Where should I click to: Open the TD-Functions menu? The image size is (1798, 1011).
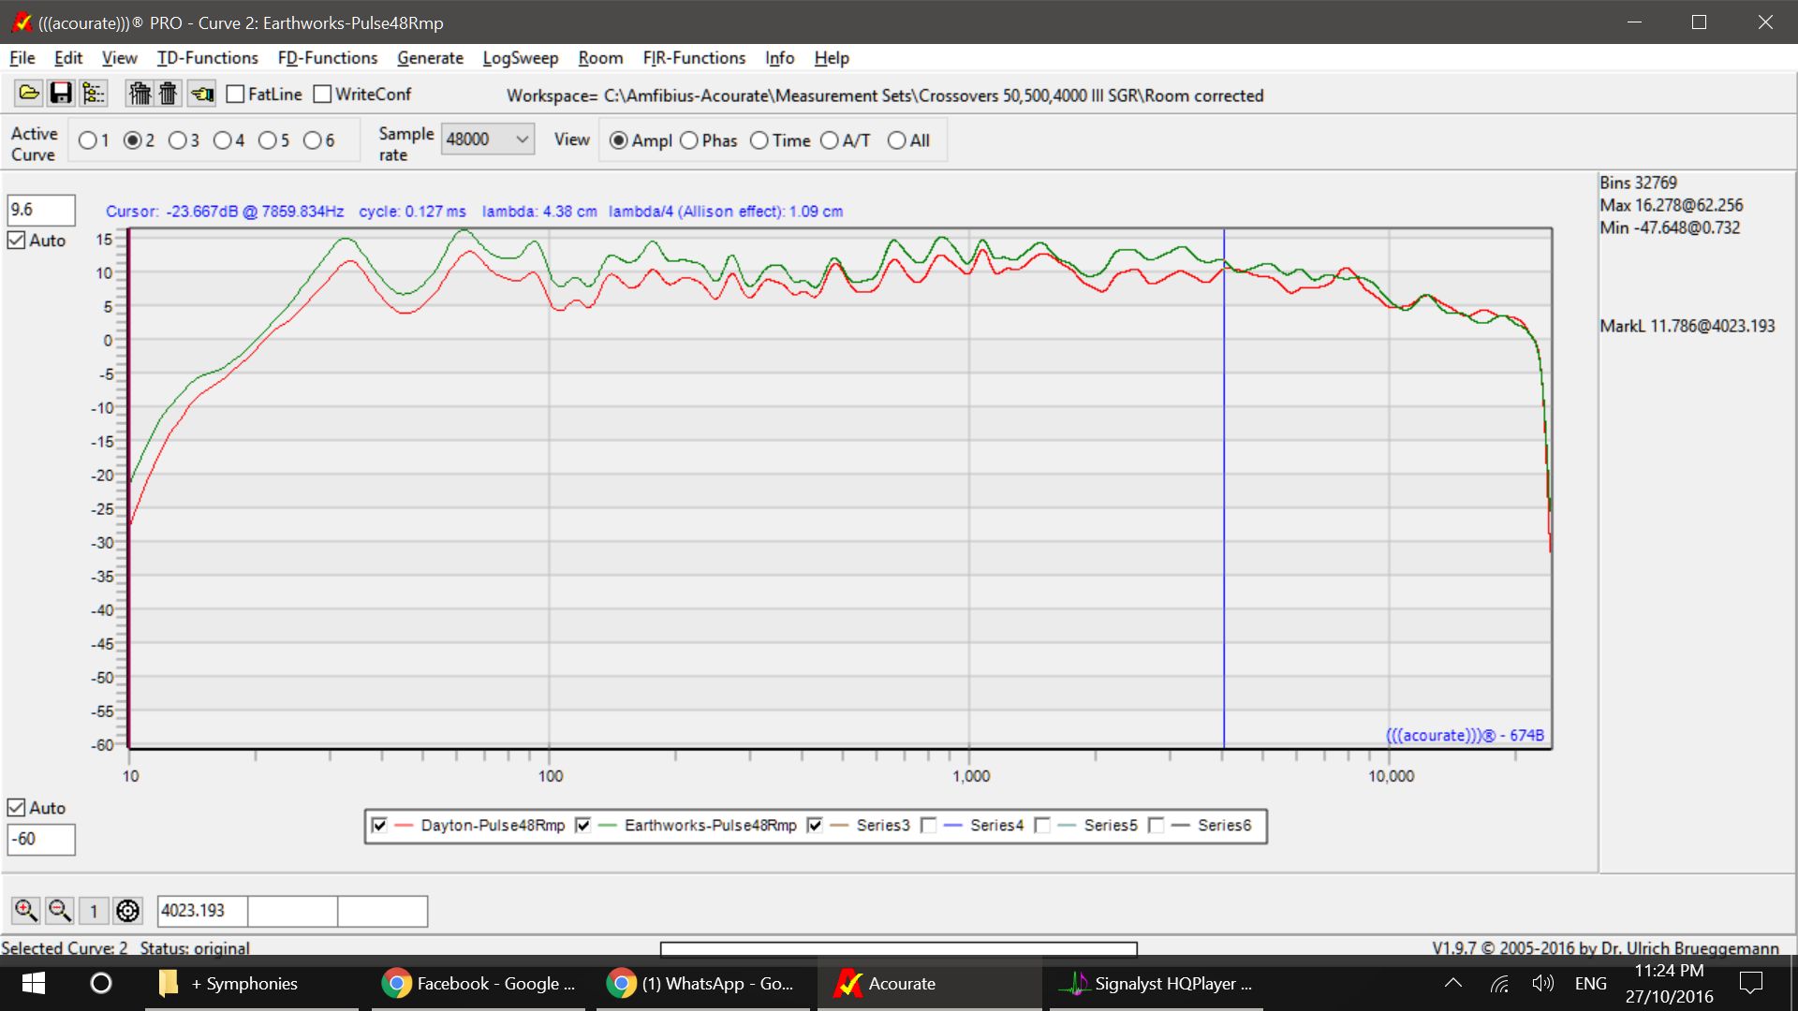pos(207,58)
